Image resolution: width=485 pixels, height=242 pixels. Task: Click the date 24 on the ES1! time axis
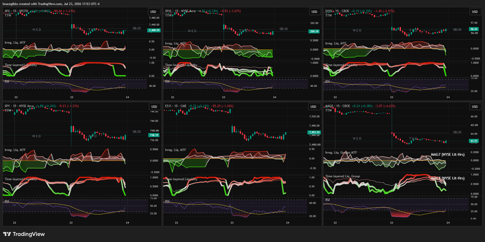tap(288, 223)
